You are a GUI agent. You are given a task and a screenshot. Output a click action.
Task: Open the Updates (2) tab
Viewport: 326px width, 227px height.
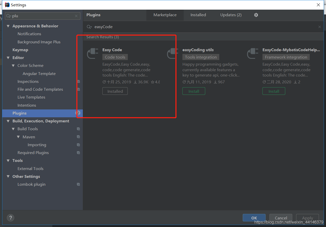pos(231,15)
